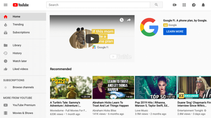
Task: Click the search magnifier button
Action: [x=156, y=5]
